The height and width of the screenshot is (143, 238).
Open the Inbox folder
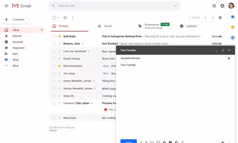pos(23,30)
